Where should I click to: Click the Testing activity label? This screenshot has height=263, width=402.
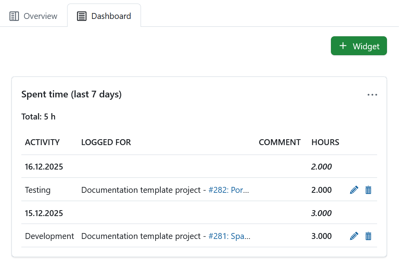[x=38, y=190]
